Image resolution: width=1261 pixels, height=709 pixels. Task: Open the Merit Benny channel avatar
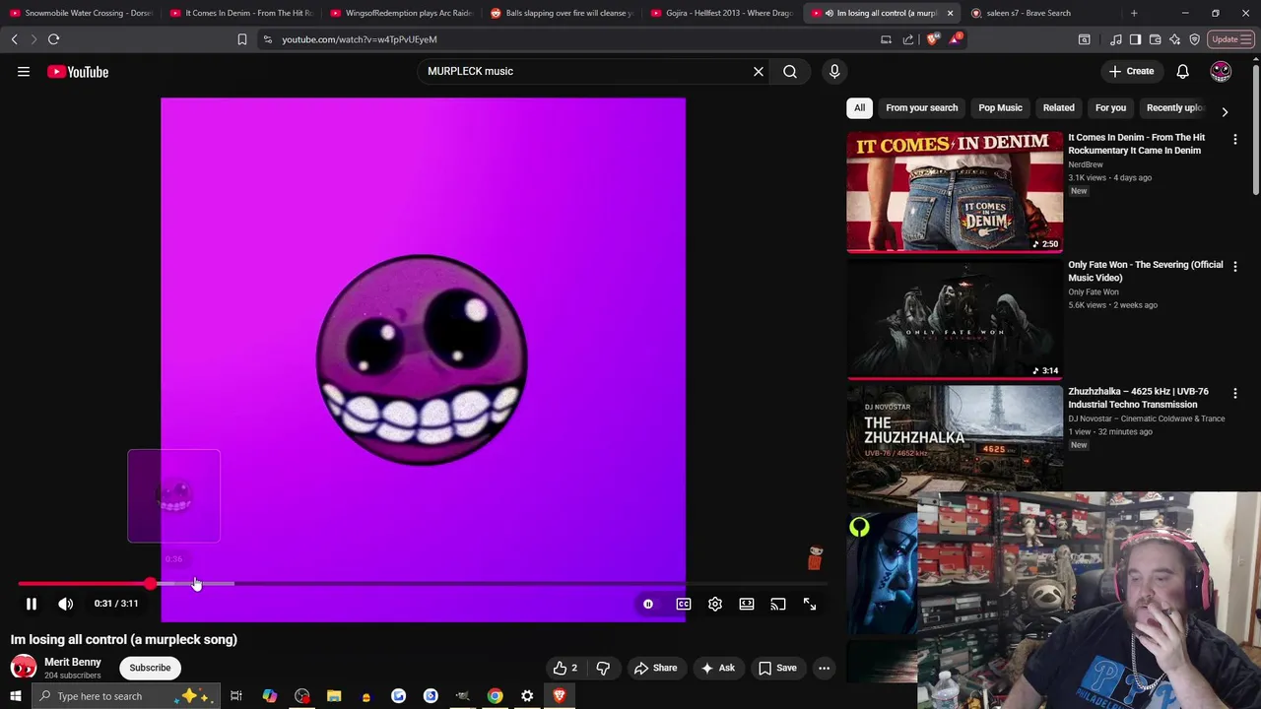point(24,668)
